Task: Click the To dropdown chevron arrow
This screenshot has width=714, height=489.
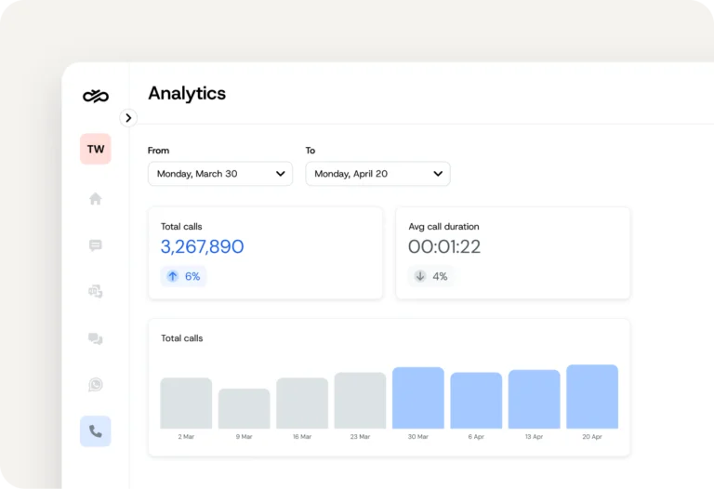Action: tap(438, 174)
